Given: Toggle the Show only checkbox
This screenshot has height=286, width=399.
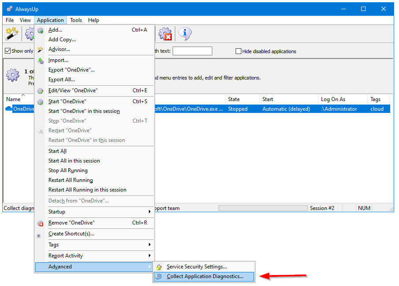Looking at the screenshot, I should tap(8, 51).
